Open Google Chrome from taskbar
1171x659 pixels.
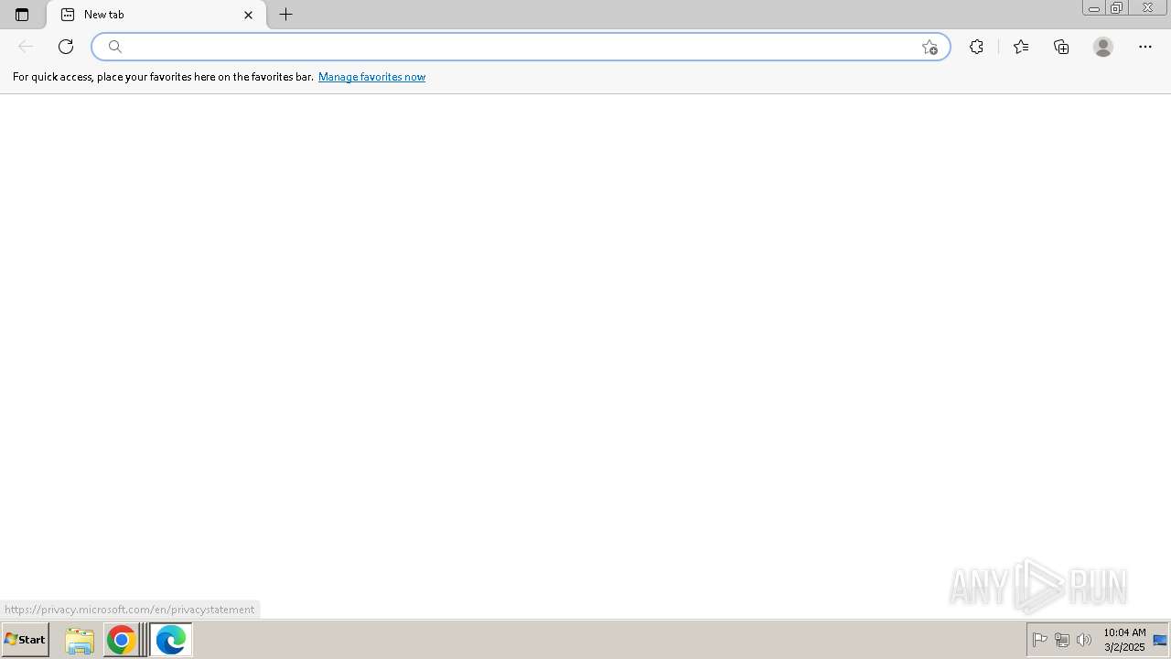coord(121,640)
